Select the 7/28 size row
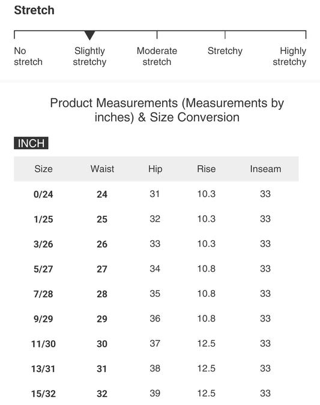The height and width of the screenshot is (405, 320). click(x=156, y=294)
